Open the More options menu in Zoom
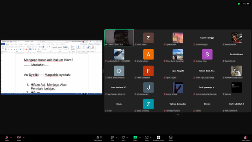This screenshot has width=252, height=142. [x=170, y=138]
